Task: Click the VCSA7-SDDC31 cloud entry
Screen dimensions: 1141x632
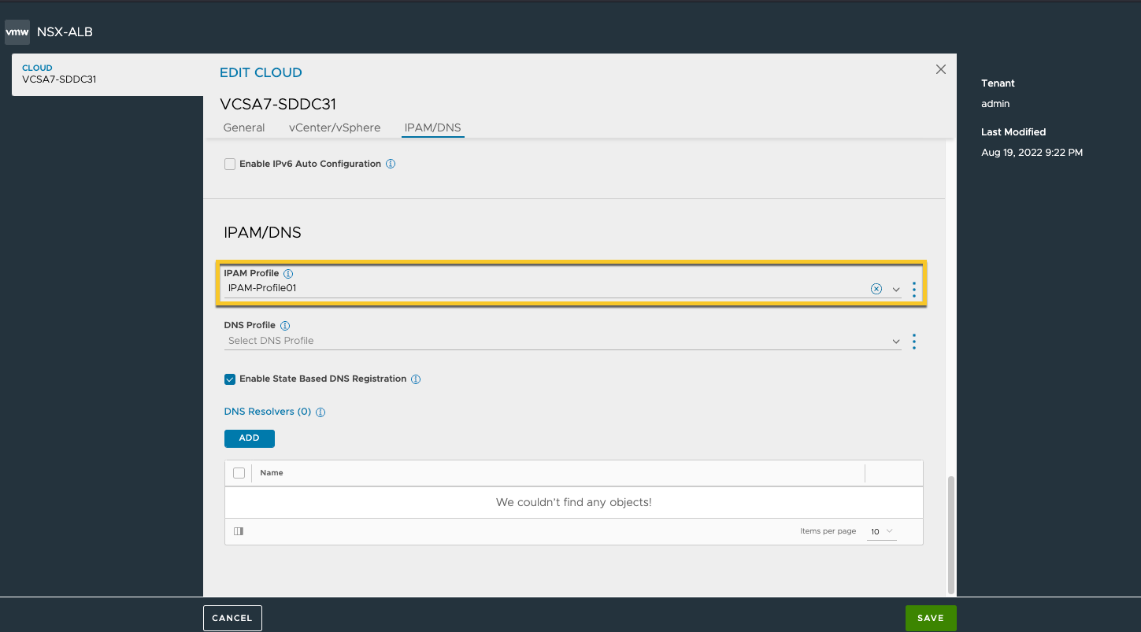Action: tap(108, 74)
